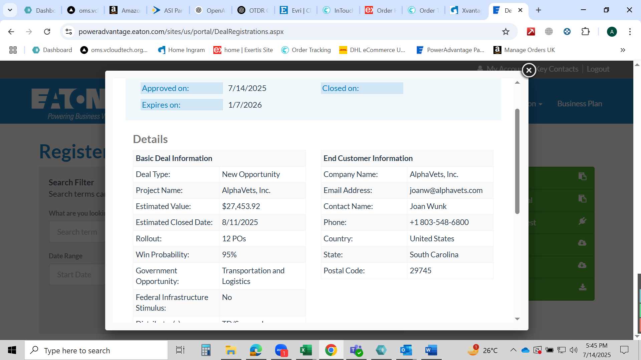Open tab search dropdown arrow
Viewport: 641px width, 360px height.
10,10
